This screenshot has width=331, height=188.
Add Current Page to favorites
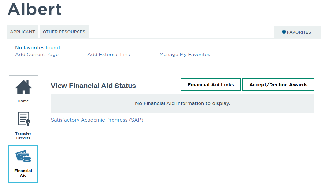point(37,55)
